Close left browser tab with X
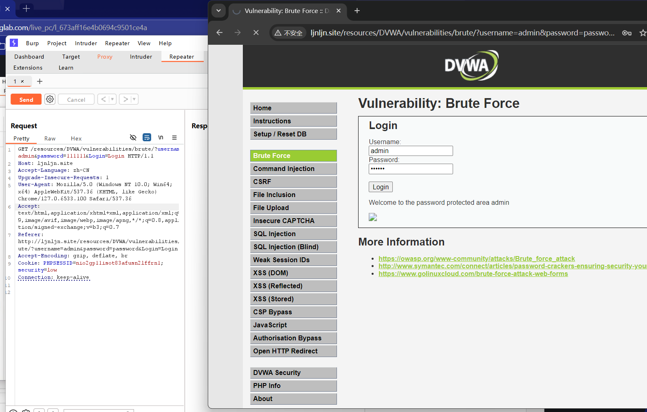This screenshot has height=412, width=647. coord(7,9)
